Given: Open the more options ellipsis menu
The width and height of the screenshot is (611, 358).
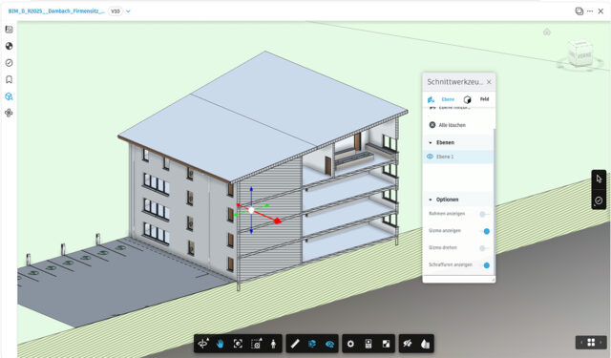Looking at the screenshot, I should click(x=590, y=11).
